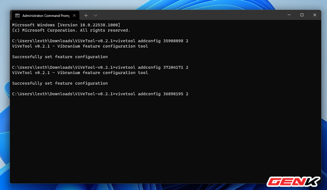Close the Command Prompt tab
The width and height of the screenshot is (327, 190).
coord(74,16)
